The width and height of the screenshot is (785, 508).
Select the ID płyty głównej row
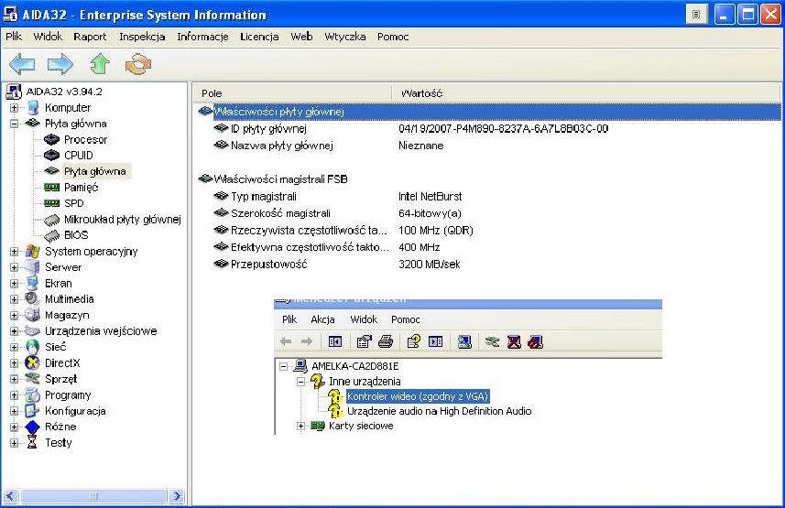click(x=486, y=129)
